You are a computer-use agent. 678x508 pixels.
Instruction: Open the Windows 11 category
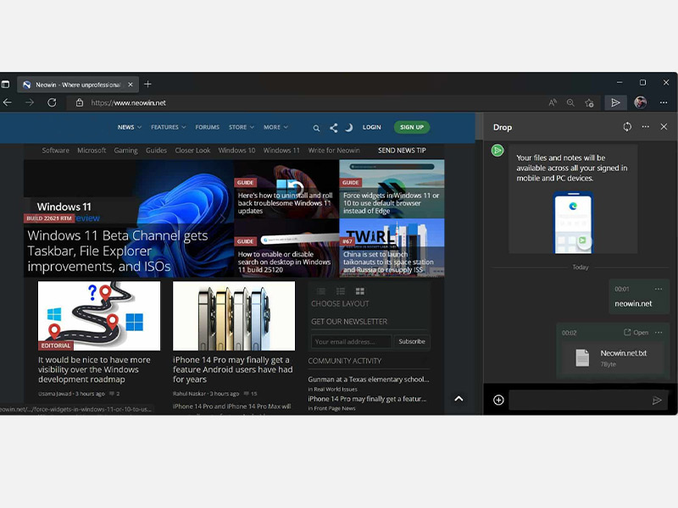click(x=281, y=151)
